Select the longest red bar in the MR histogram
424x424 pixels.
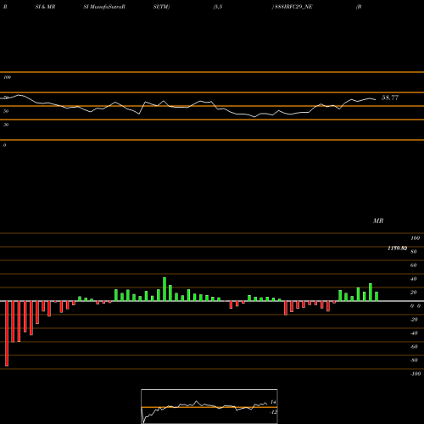(7, 333)
